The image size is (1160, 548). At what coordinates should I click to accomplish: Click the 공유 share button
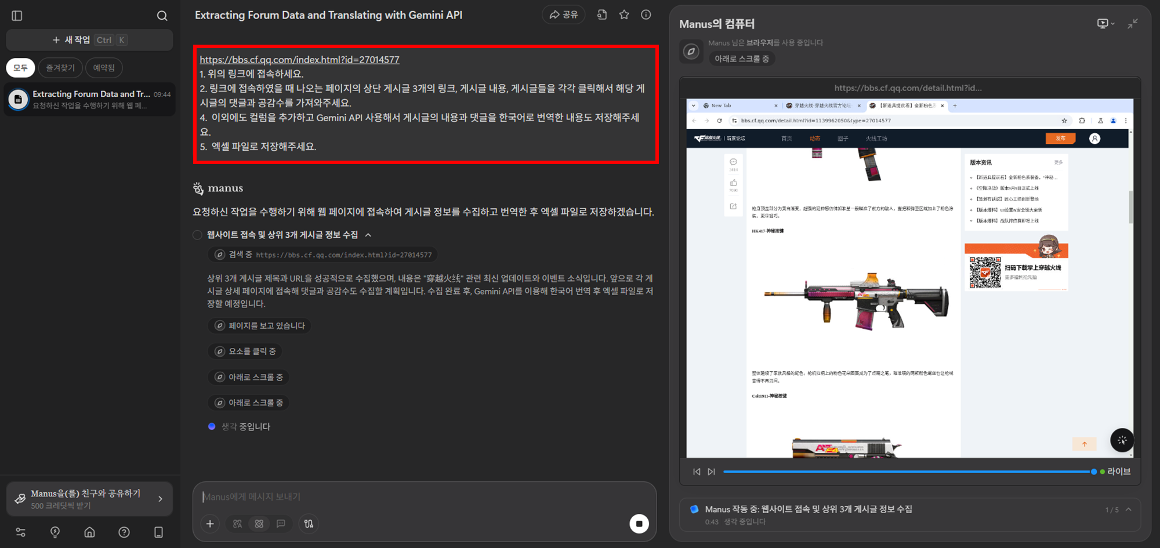pos(563,14)
